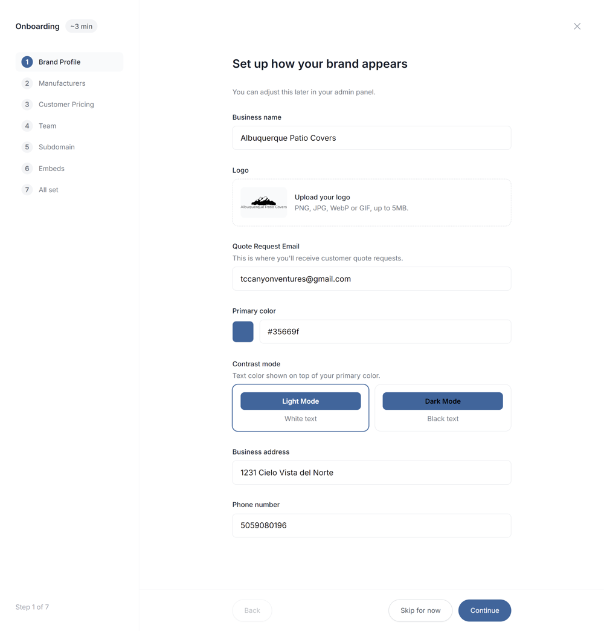
Task: Close the onboarding dialog with X
Action: [x=577, y=26]
